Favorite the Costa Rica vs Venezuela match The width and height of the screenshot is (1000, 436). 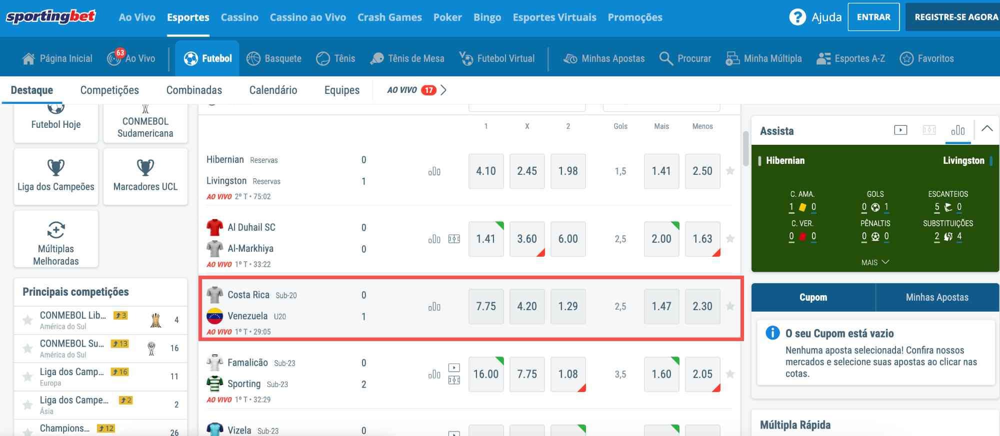730,306
